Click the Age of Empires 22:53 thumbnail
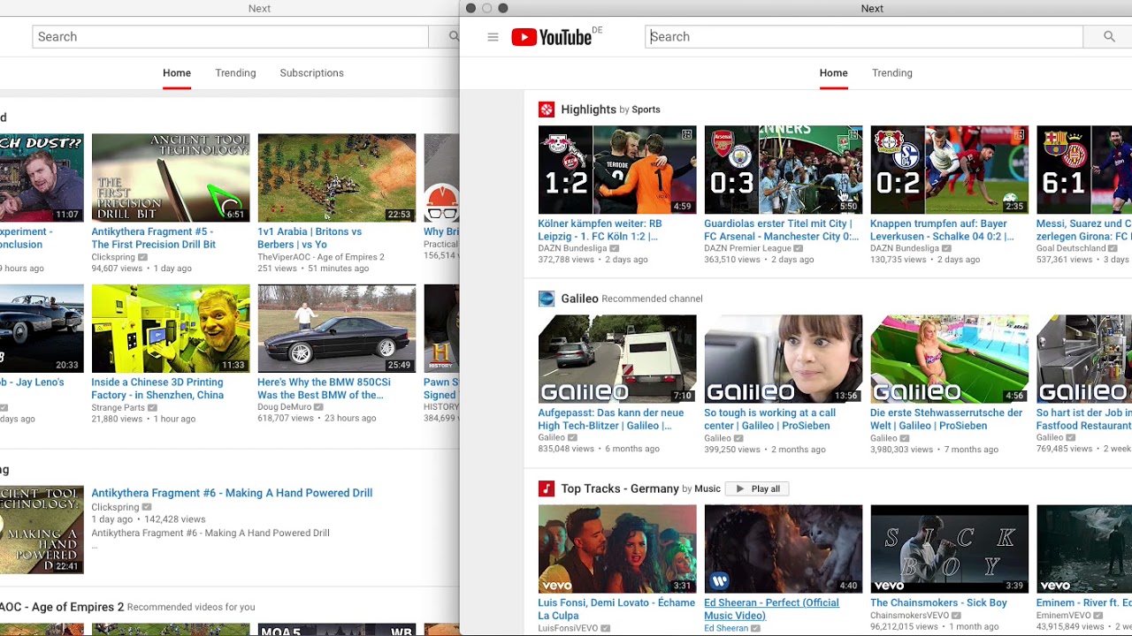This screenshot has width=1132, height=636. click(x=337, y=178)
